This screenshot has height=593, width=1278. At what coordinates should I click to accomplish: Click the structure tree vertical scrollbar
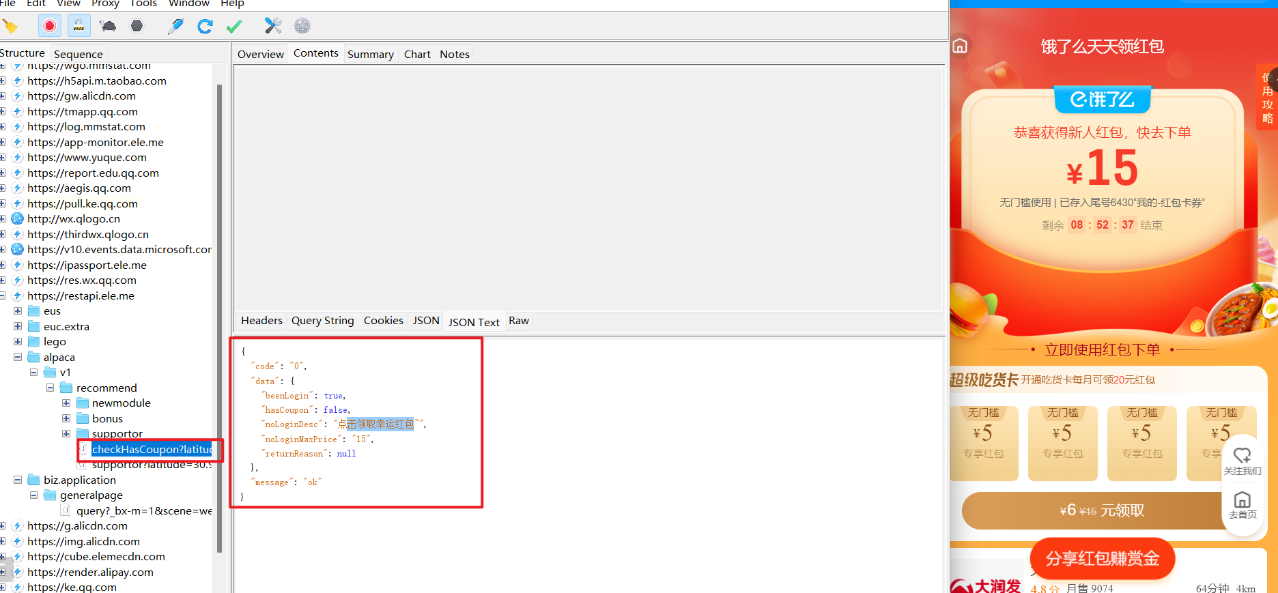(x=219, y=319)
